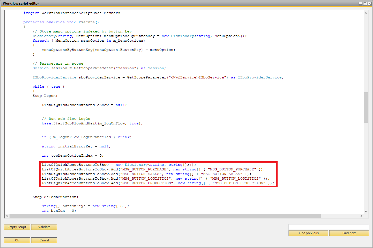The width and height of the screenshot is (373, 248).
Task: Click inside the red-highlighted code block
Action: (159, 174)
